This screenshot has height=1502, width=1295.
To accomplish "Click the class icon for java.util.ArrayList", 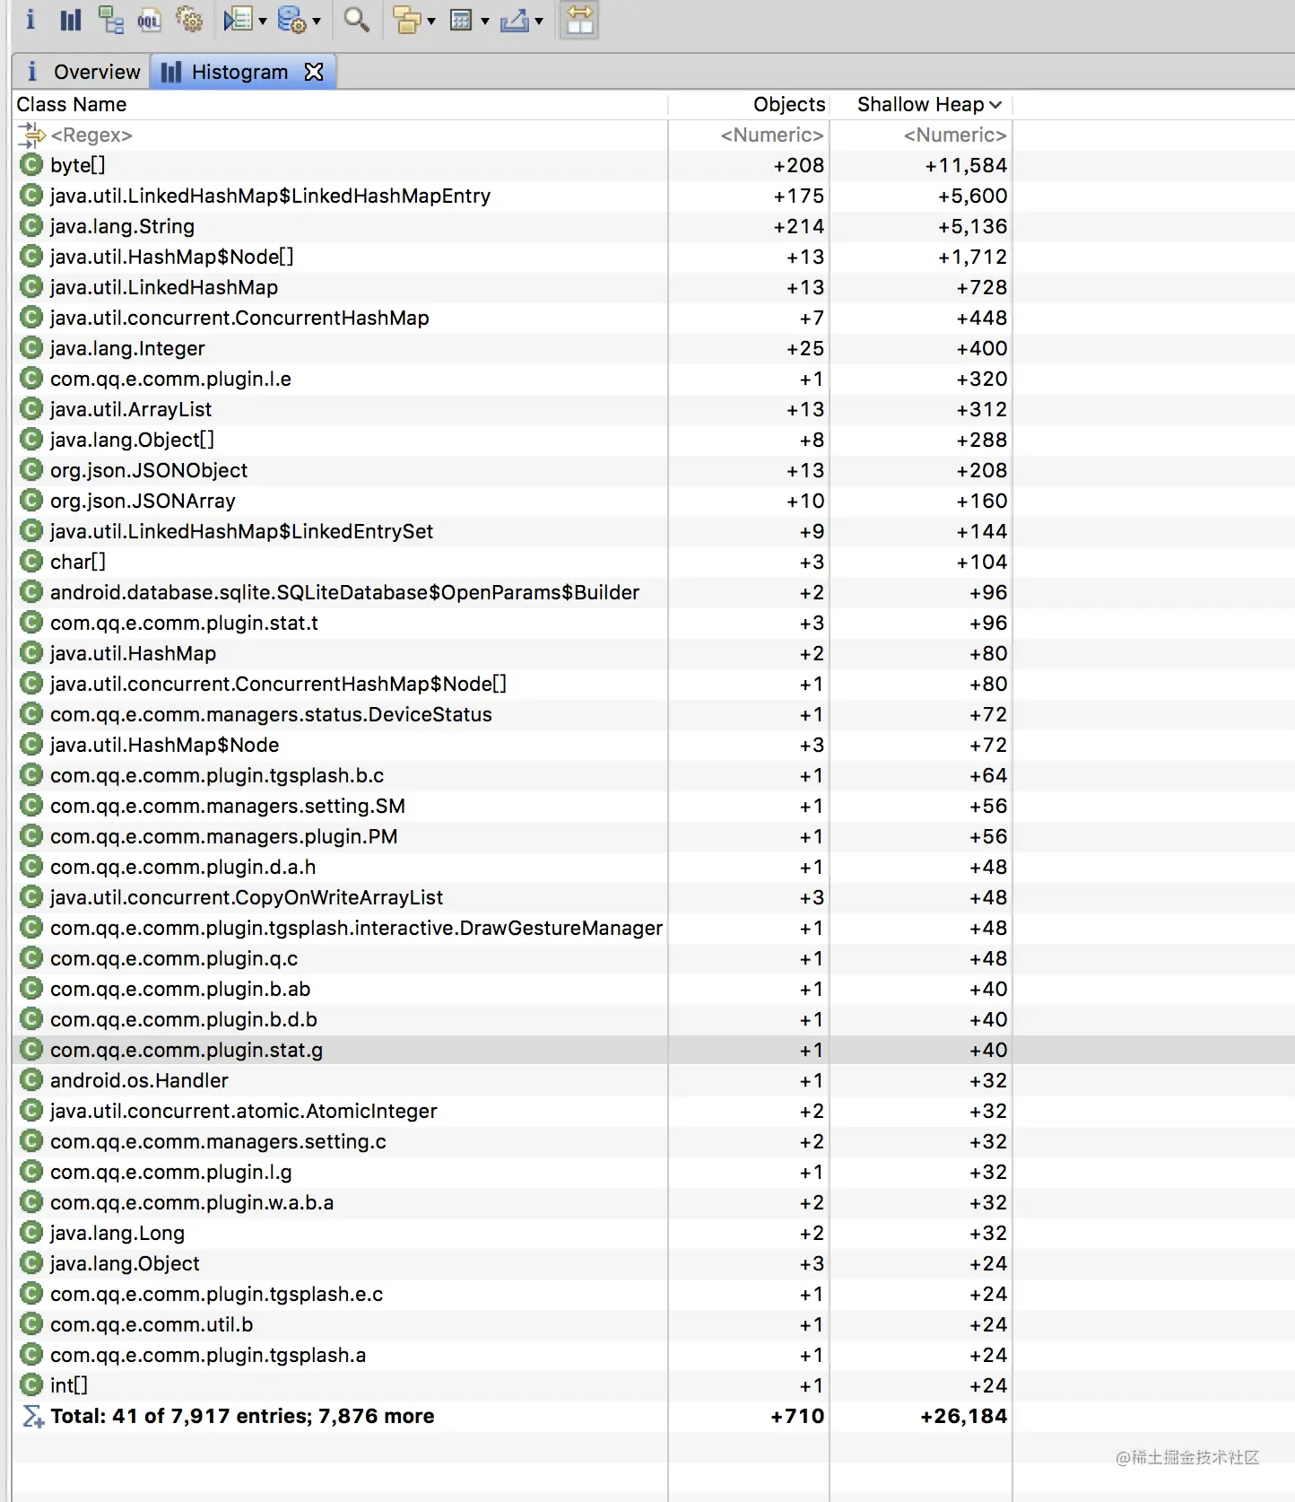I will pyautogui.click(x=31, y=409).
